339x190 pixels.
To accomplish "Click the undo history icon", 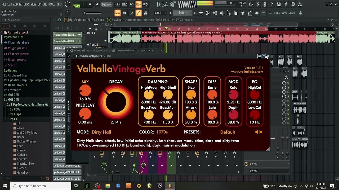I will 251,4.
